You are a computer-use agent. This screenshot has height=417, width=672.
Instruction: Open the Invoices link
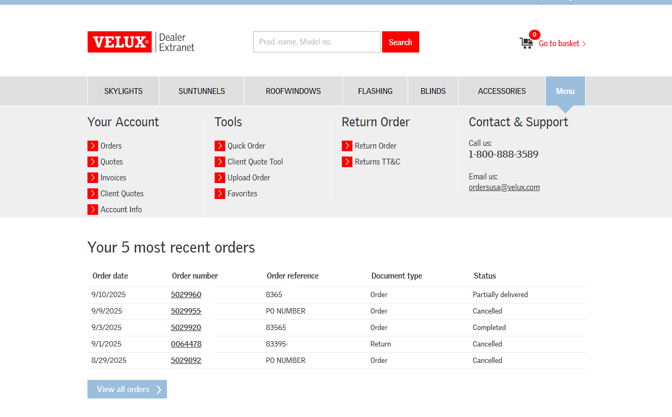(x=113, y=178)
